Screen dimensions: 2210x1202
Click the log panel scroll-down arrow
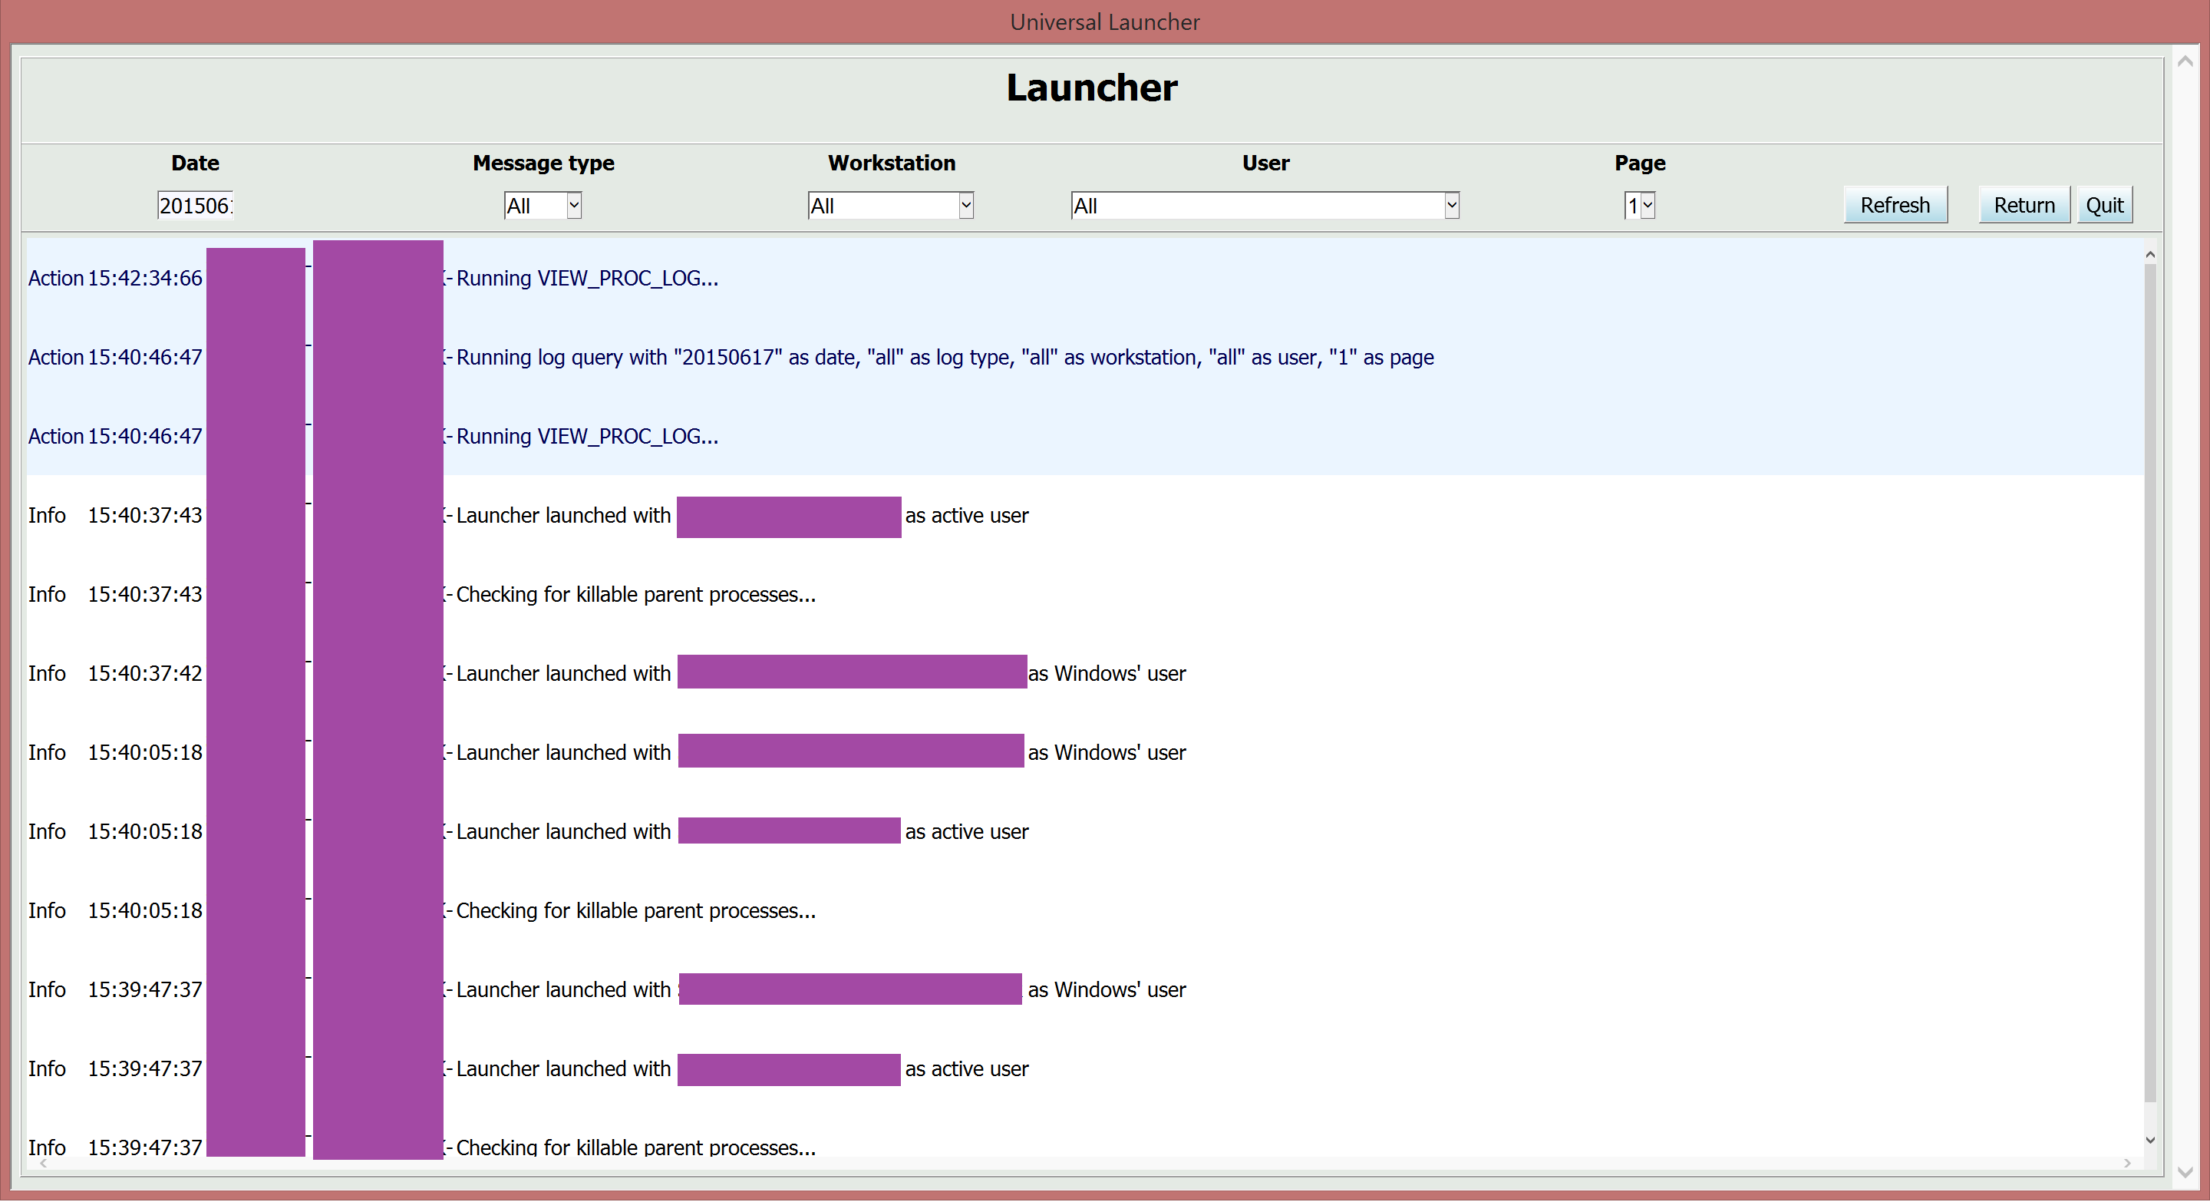[x=2150, y=1141]
